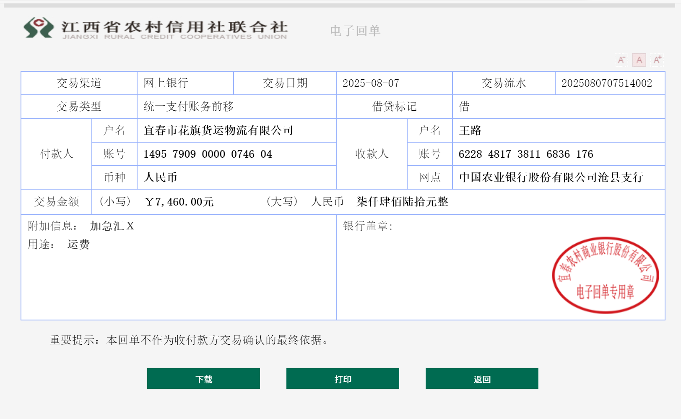Click the 交易金额 label cell
This screenshot has width=681, height=419.
click(57, 202)
